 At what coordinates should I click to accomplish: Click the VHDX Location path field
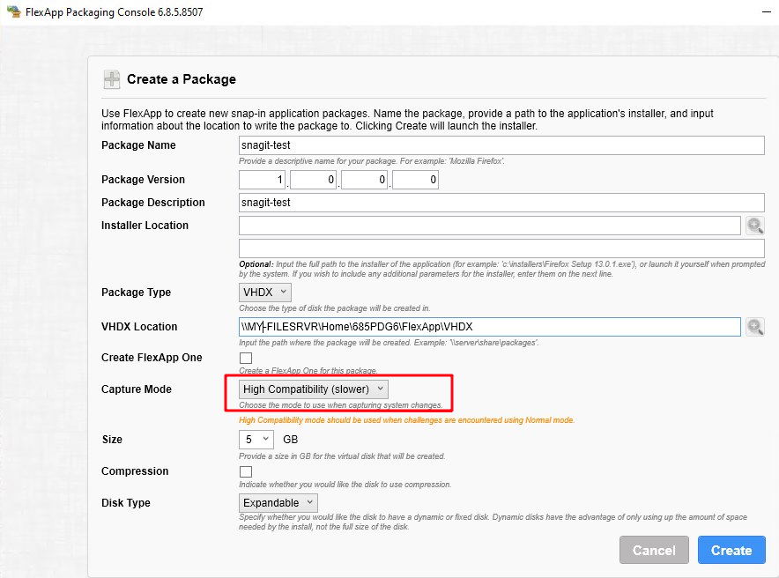(x=490, y=327)
